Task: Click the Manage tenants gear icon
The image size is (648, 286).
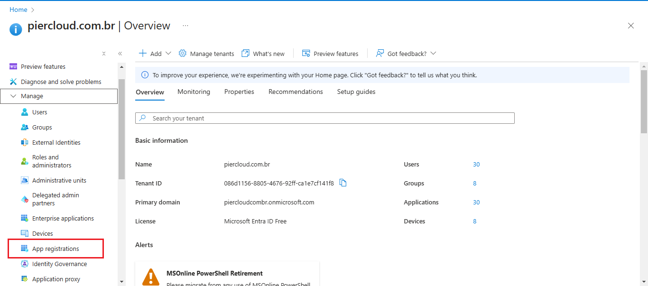Action: (x=183, y=54)
